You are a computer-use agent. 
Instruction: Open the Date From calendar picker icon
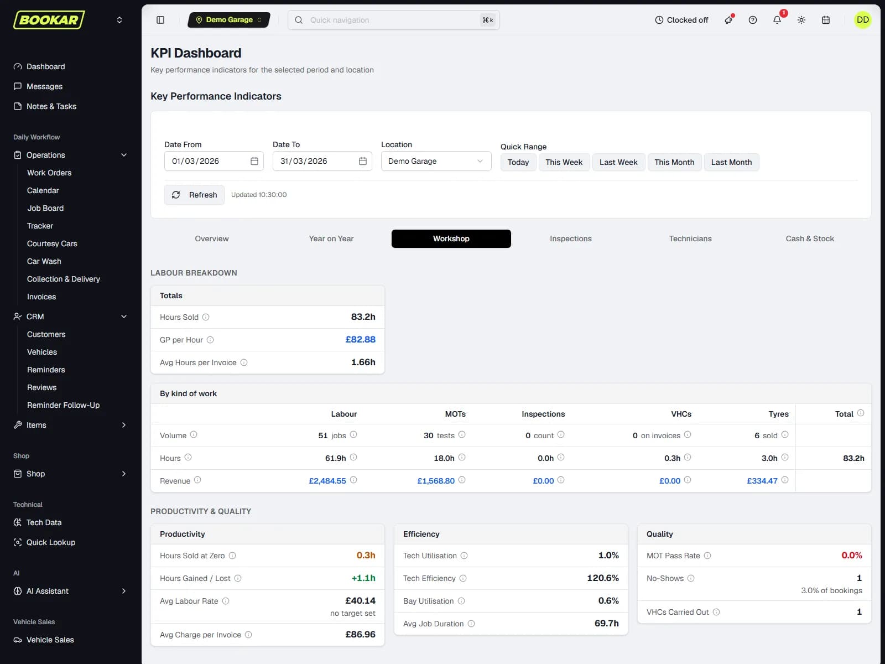pyautogui.click(x=254, y=161)
